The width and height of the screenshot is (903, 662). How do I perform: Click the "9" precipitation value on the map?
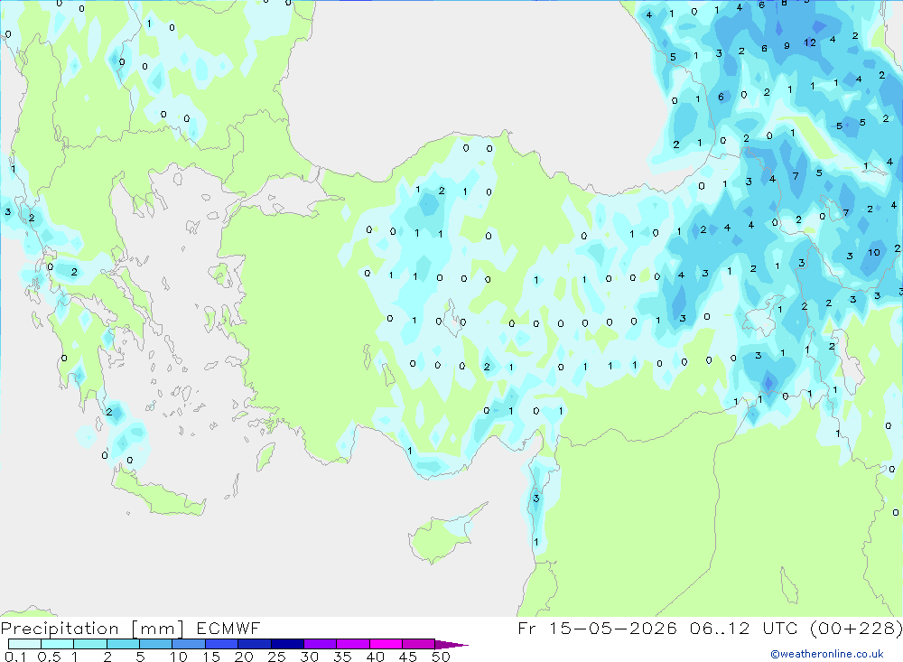(x=787, y=45)
